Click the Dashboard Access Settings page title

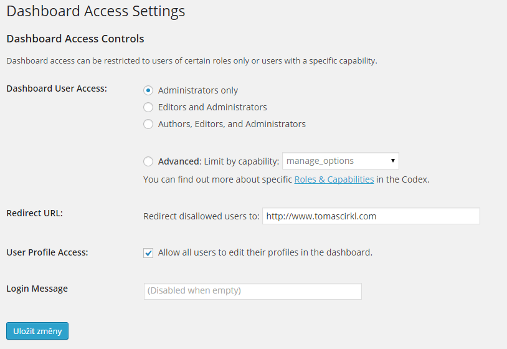pyautogui.click(x=96, y=11)
